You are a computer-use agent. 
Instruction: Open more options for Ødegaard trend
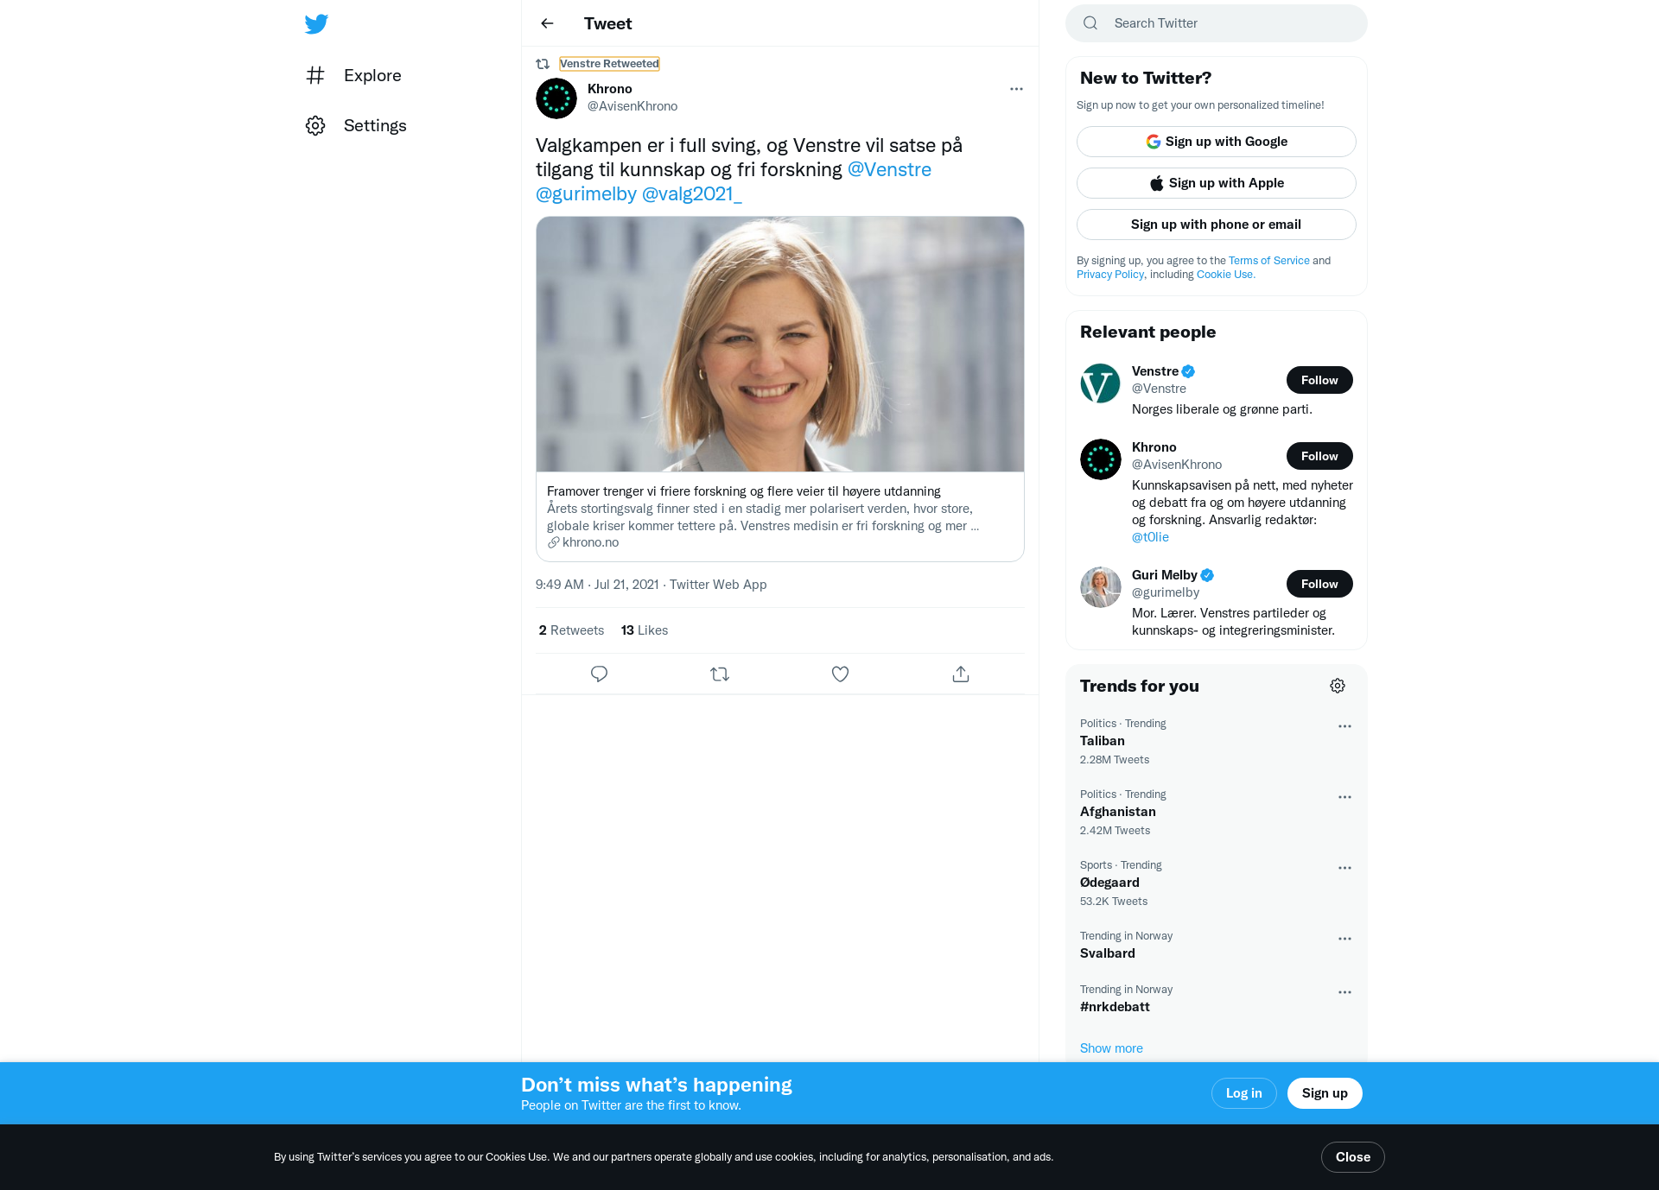[x=1344, y=868]
